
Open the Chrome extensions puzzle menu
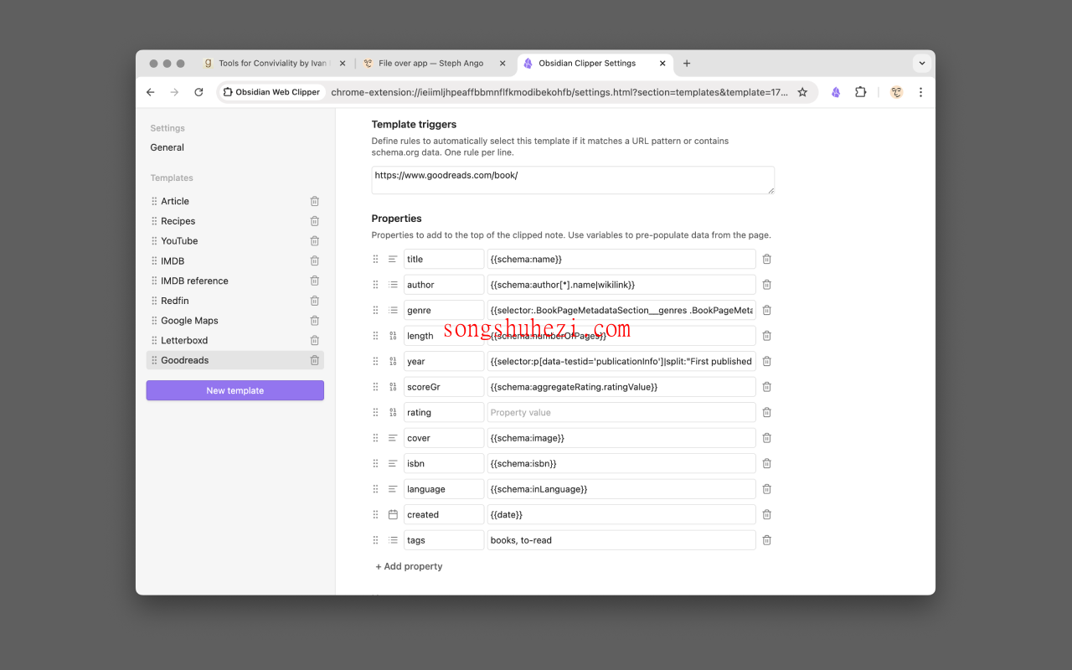point(860,92)
